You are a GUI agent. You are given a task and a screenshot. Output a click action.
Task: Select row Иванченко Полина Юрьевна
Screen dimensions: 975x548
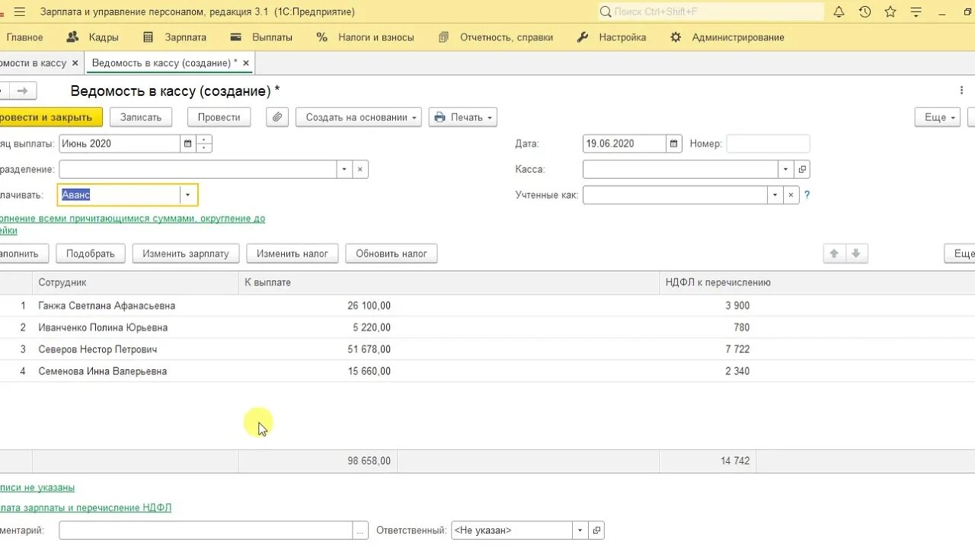pyautogui.click(x=487, y=327)
